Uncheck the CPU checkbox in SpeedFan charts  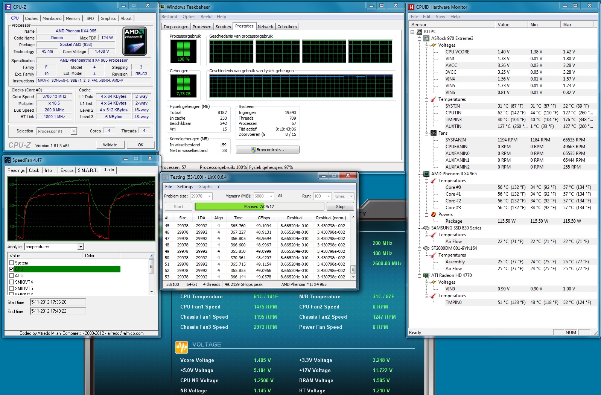click(x=12, y=269)
